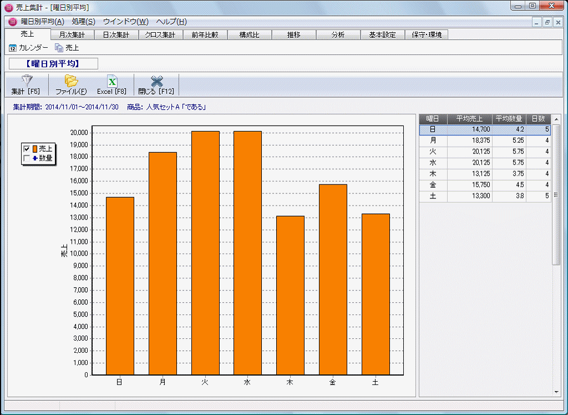Select the 火 row in the table
This screenshot has width=568, height=415.
coord(485,152)
